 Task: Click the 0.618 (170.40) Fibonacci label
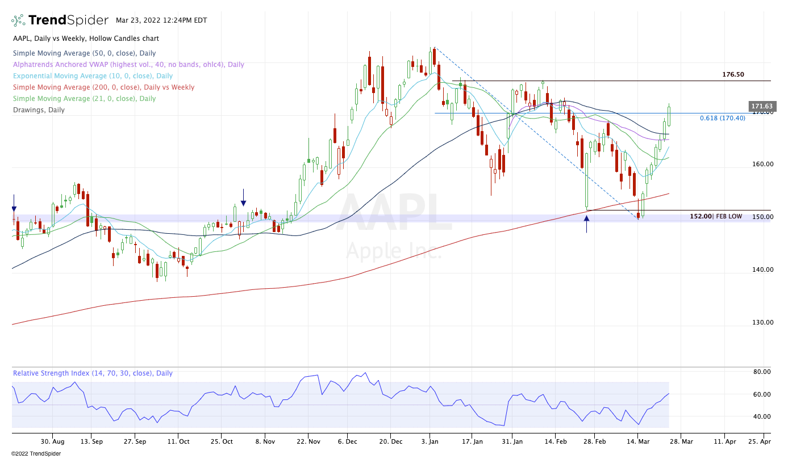[723, 118]
